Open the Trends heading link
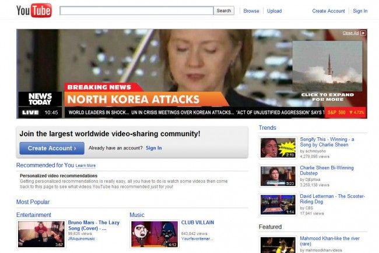This screenshot has height=253, width=379. [x=267, y=127]
